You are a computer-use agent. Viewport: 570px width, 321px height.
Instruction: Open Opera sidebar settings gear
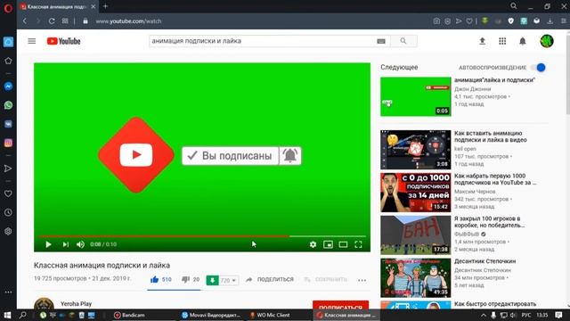(x=8, y=232)
